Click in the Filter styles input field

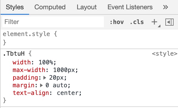coord(53,22)
